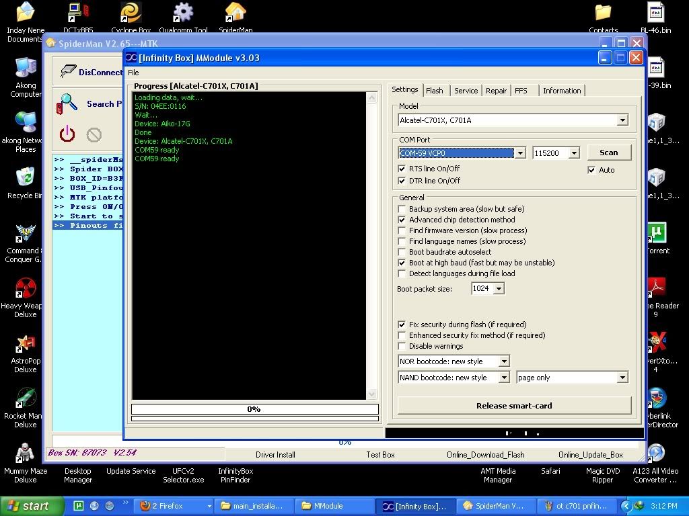Enable Find firmware version checkbox
The image size is (689, 516).
402,230
